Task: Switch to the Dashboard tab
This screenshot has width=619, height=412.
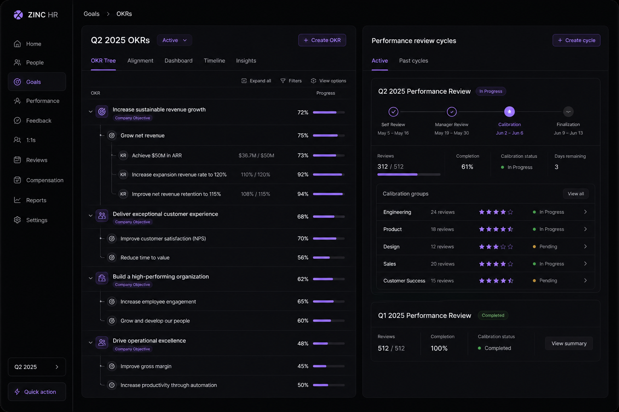Action: (x=179, y=61)
